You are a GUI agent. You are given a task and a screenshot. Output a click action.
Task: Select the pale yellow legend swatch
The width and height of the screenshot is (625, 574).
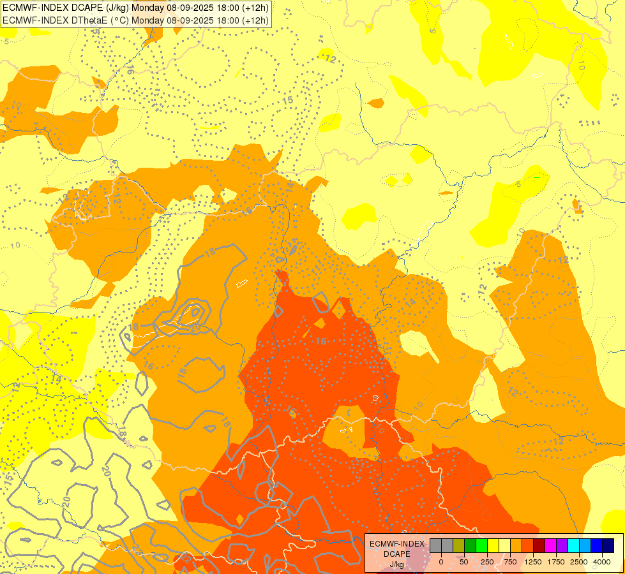coord(505,546)
